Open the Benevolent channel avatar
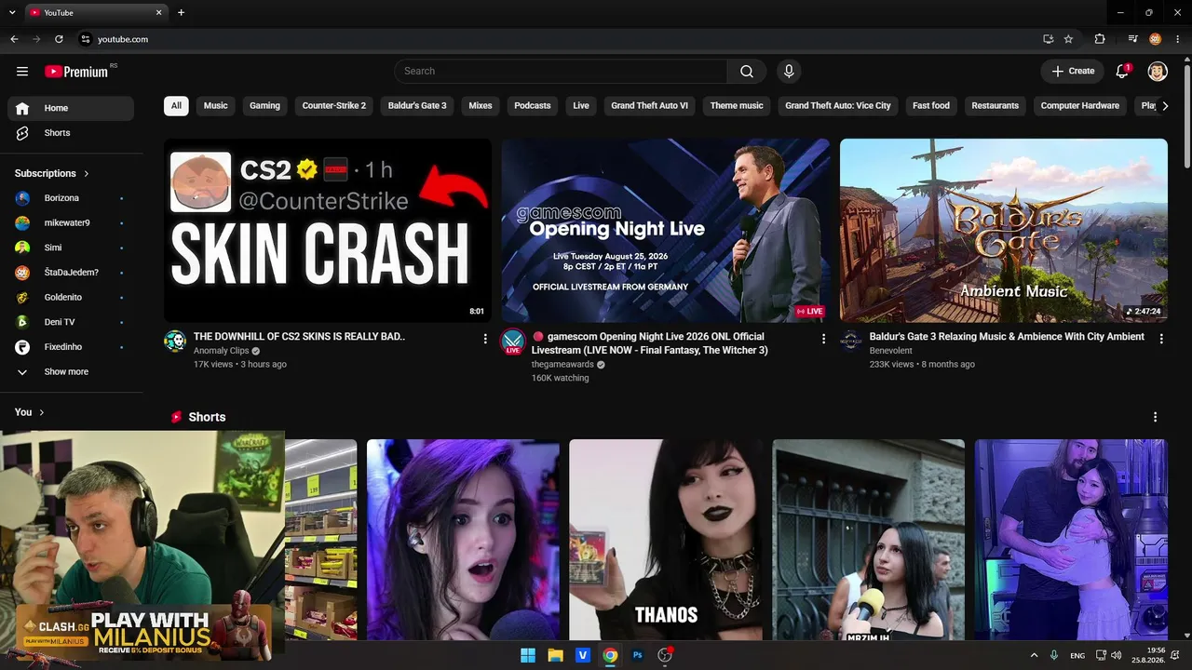Screen dimensions: 1192x670 coord(850,341)
